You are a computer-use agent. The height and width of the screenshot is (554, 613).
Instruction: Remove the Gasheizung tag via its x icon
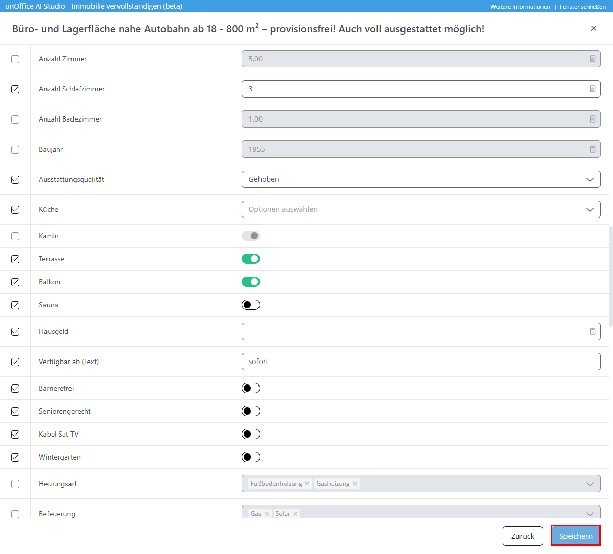[355, 484]
